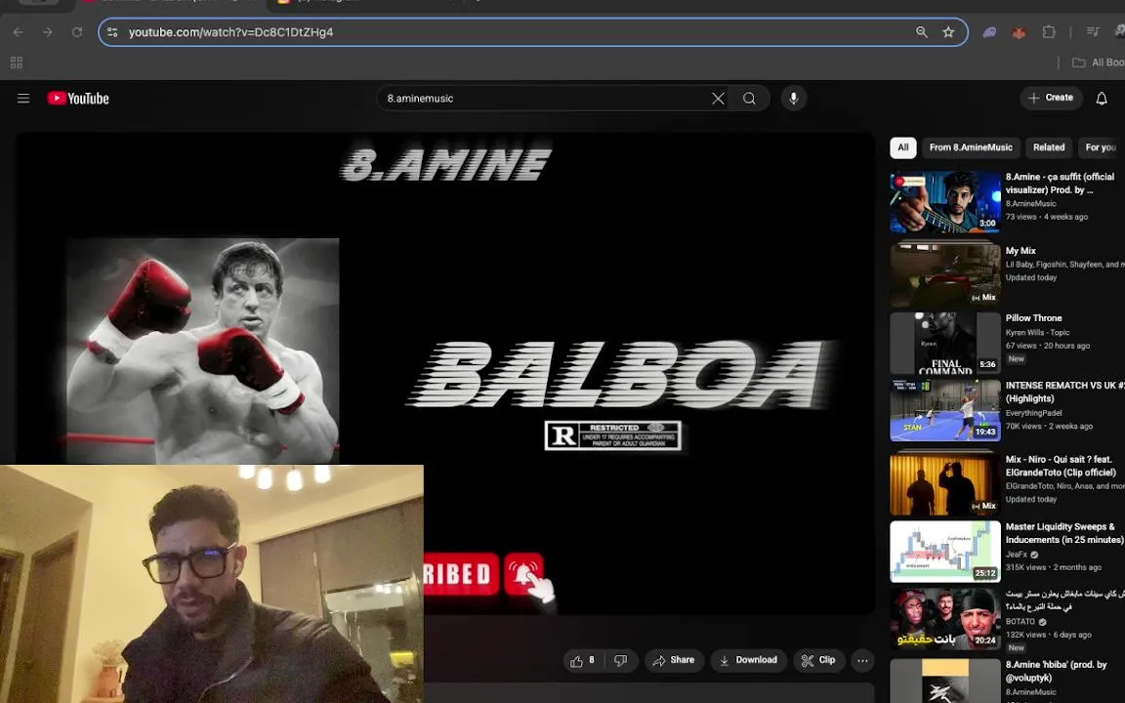Open the BOTATO video thumbnail
This screenshot has height=703, width=1125.
point(945,619)
